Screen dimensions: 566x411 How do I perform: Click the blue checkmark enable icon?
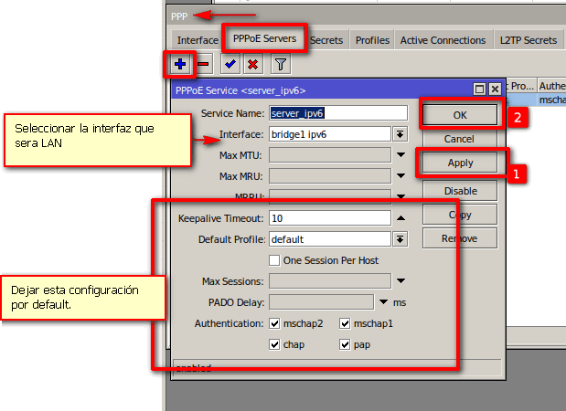click(230, 64)
